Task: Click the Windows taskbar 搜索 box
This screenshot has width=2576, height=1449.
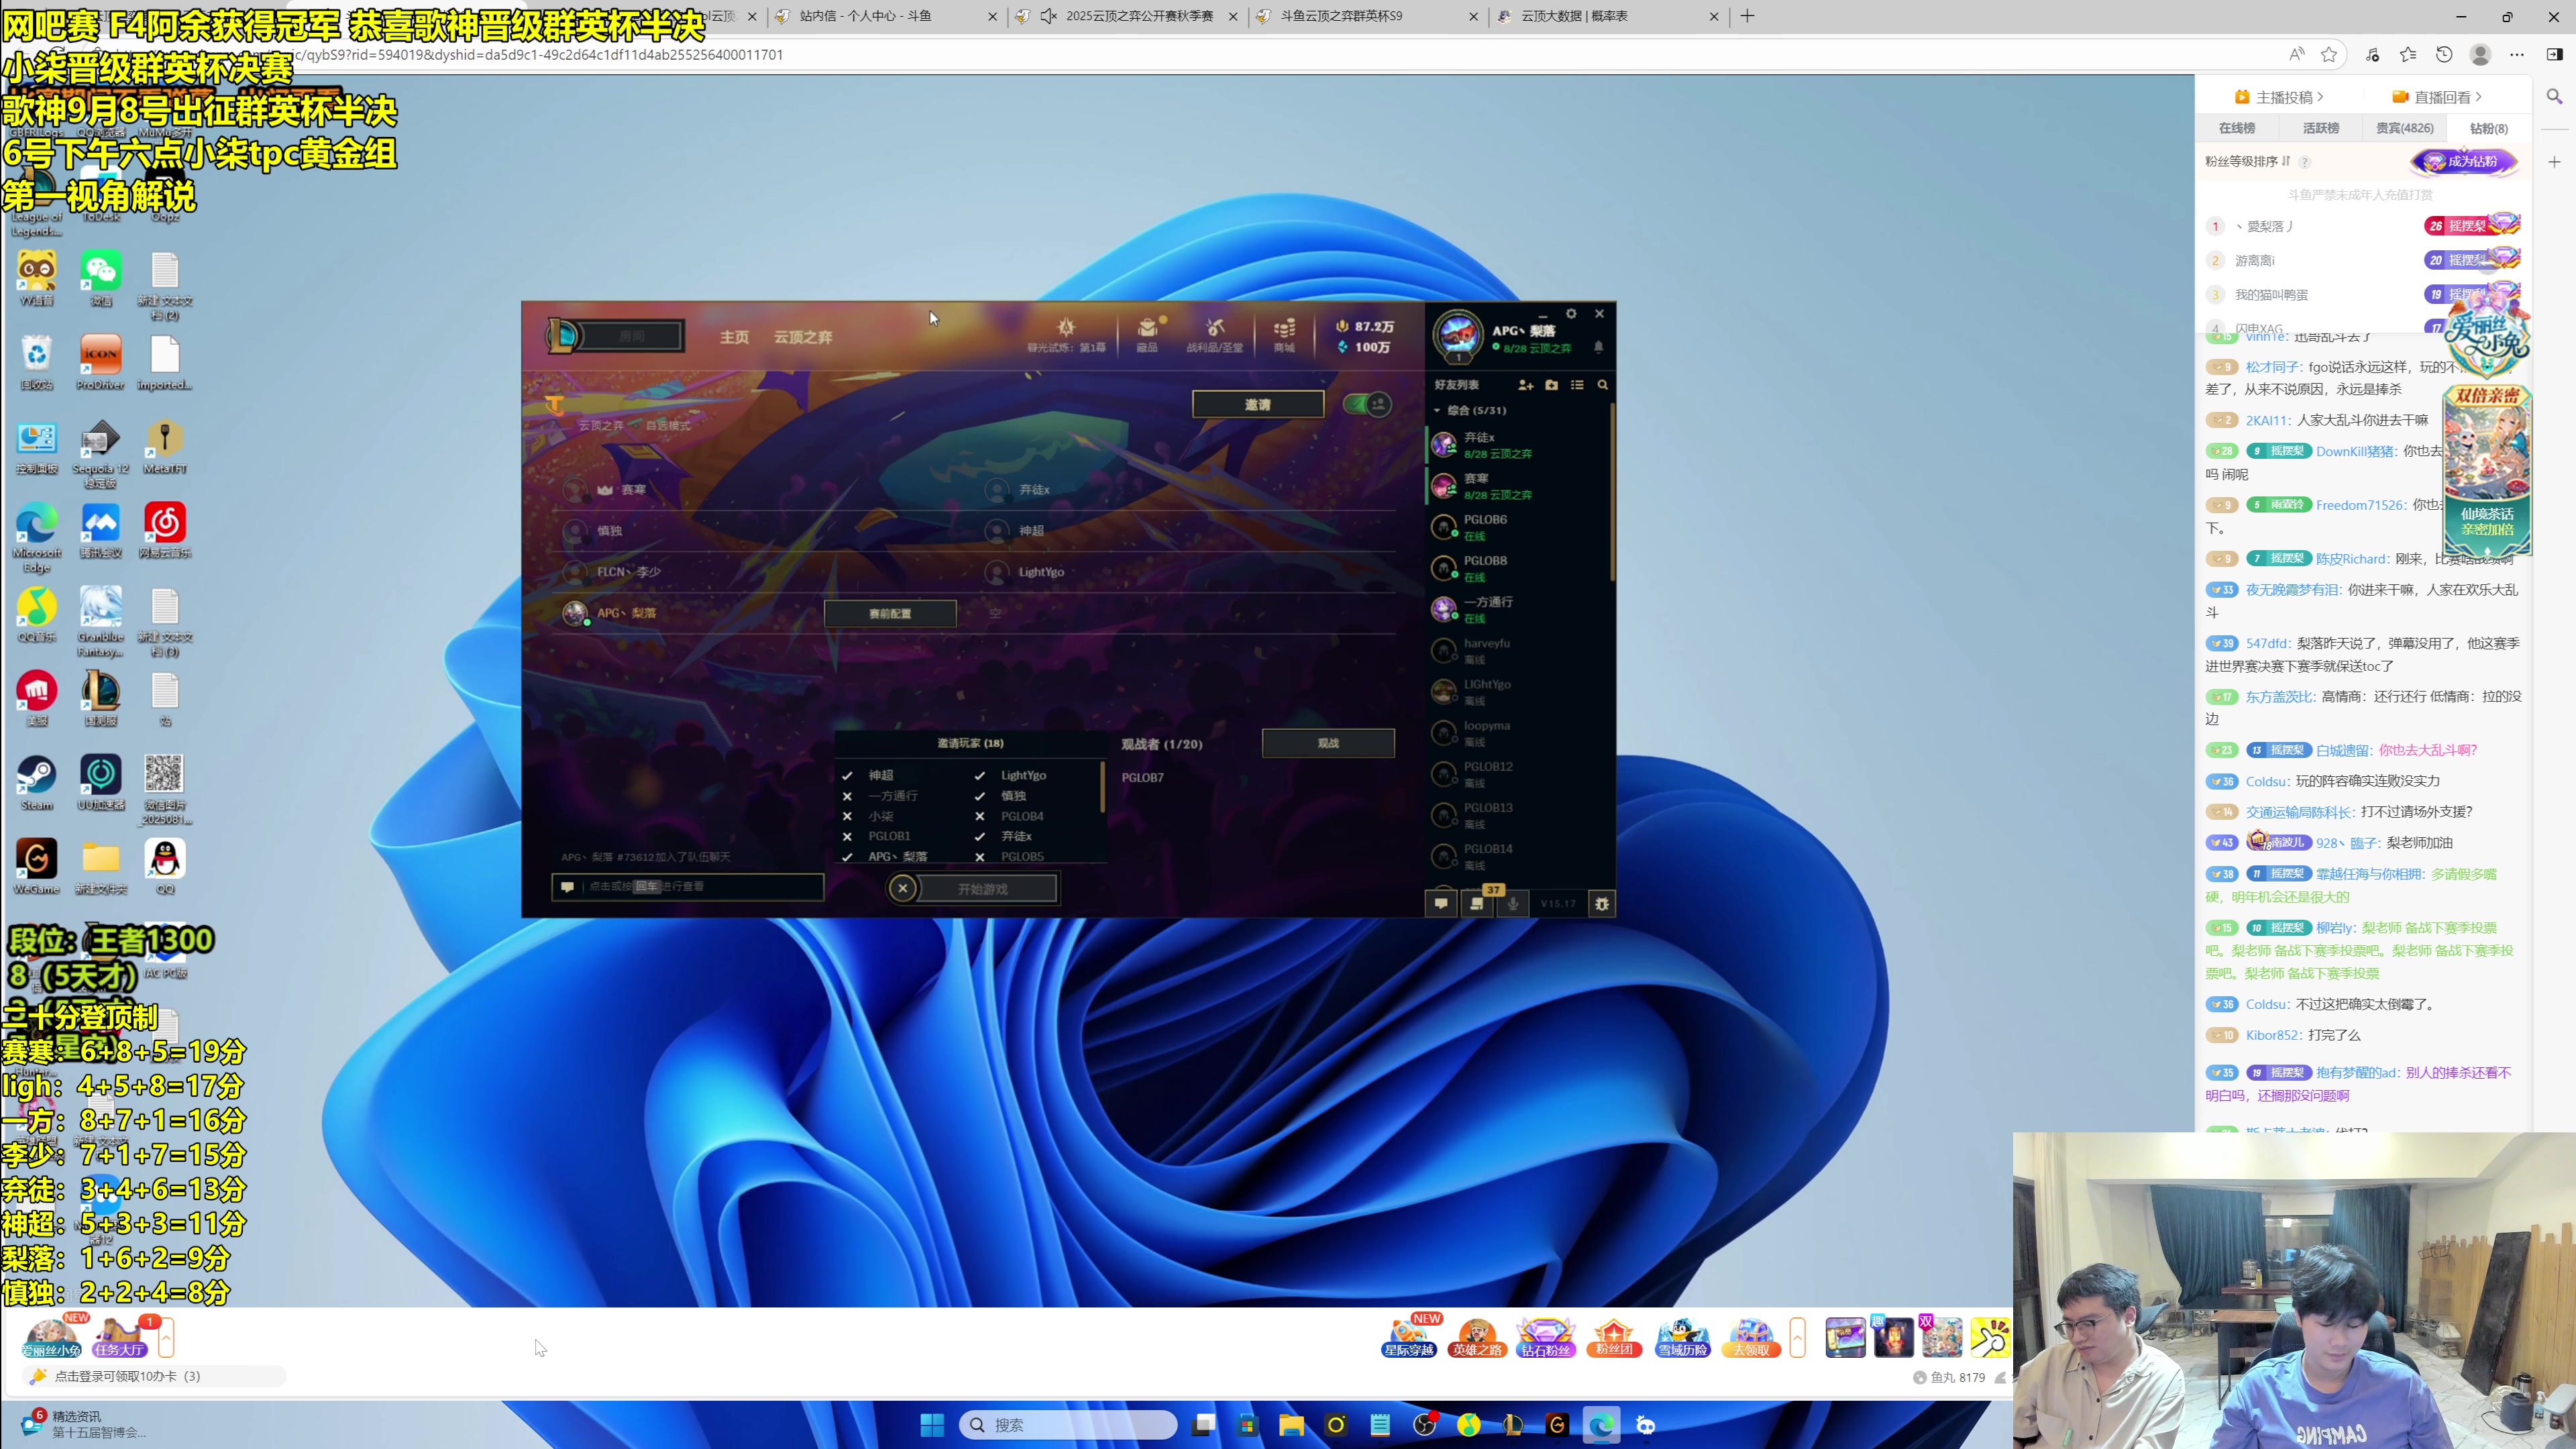Action: (x=1068, y=1425)
